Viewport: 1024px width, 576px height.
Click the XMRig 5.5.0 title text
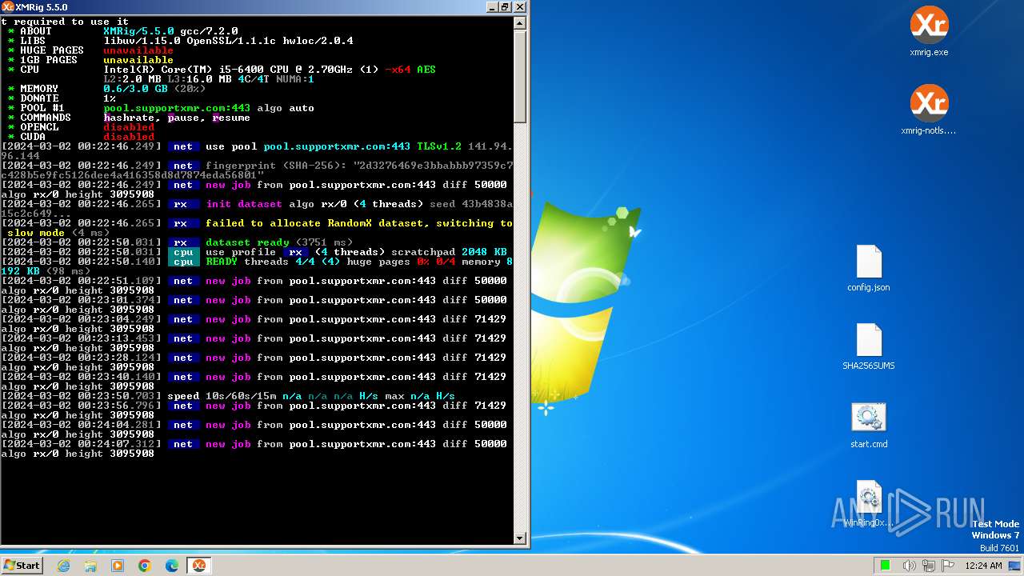(42, 7)
